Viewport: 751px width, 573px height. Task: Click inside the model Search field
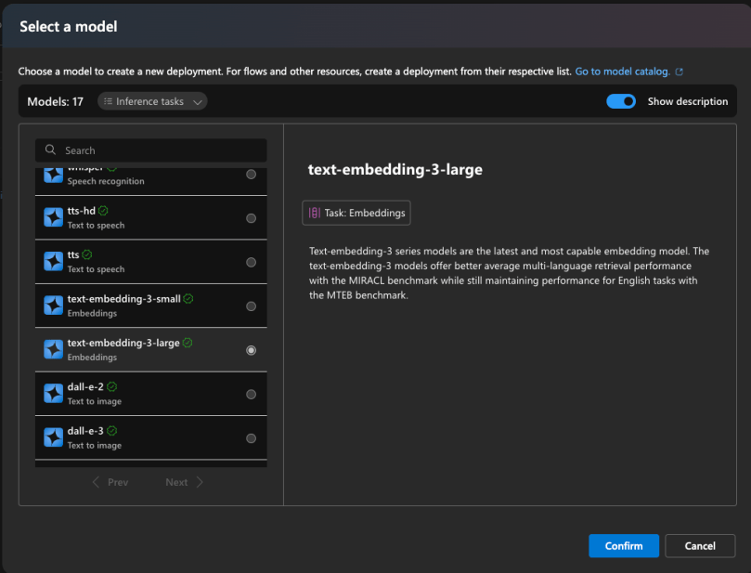(x=149, y=150)
